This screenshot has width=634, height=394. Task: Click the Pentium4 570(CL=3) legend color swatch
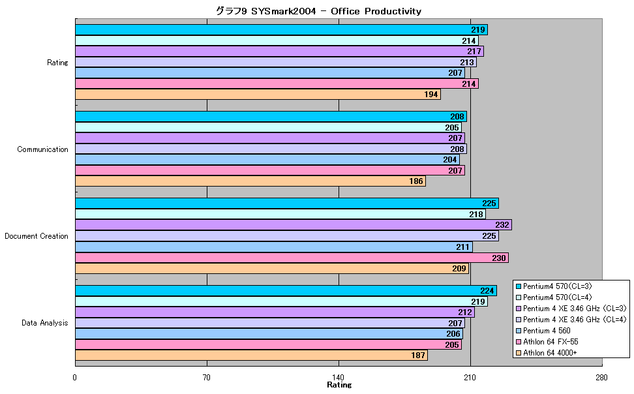pos(519,286)
